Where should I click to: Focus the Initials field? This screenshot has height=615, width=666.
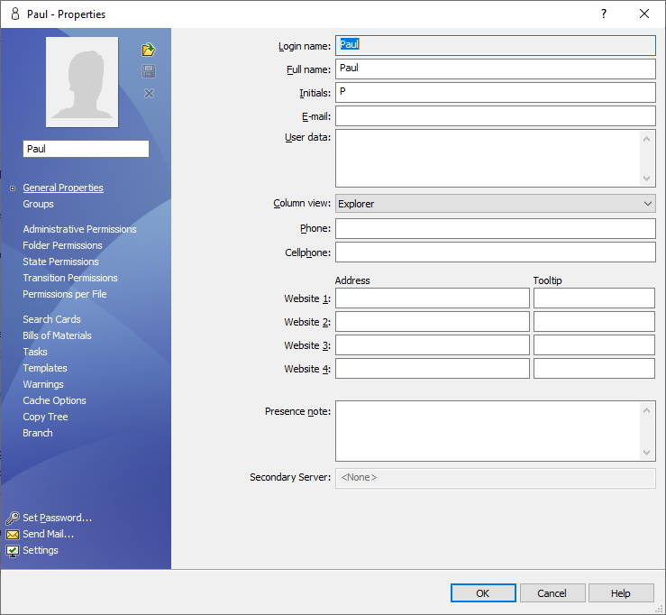click(x=496, y=92)
